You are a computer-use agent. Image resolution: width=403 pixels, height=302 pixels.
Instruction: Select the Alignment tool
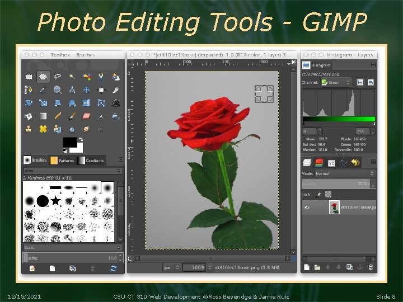[x=101, y=90]
